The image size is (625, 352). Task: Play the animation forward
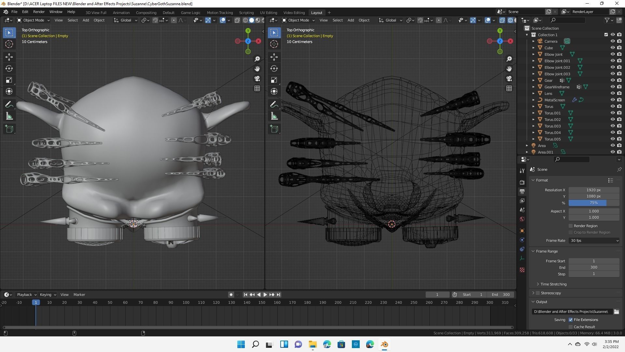coord(265,295)
